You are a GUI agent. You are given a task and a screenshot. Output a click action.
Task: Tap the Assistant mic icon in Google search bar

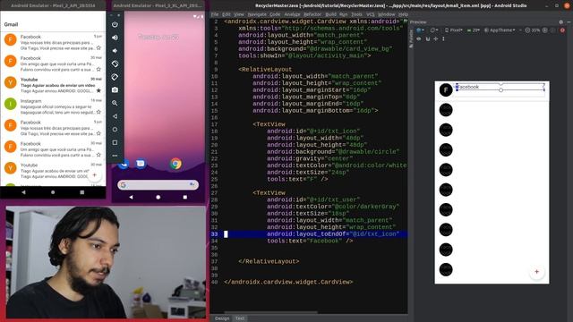192,185
